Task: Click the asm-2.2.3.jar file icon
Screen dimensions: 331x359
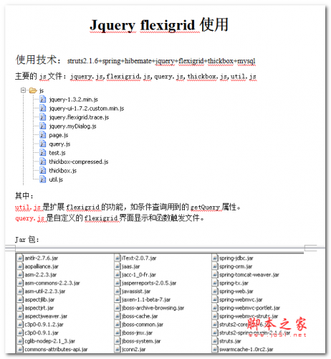Action: point(20,274)
